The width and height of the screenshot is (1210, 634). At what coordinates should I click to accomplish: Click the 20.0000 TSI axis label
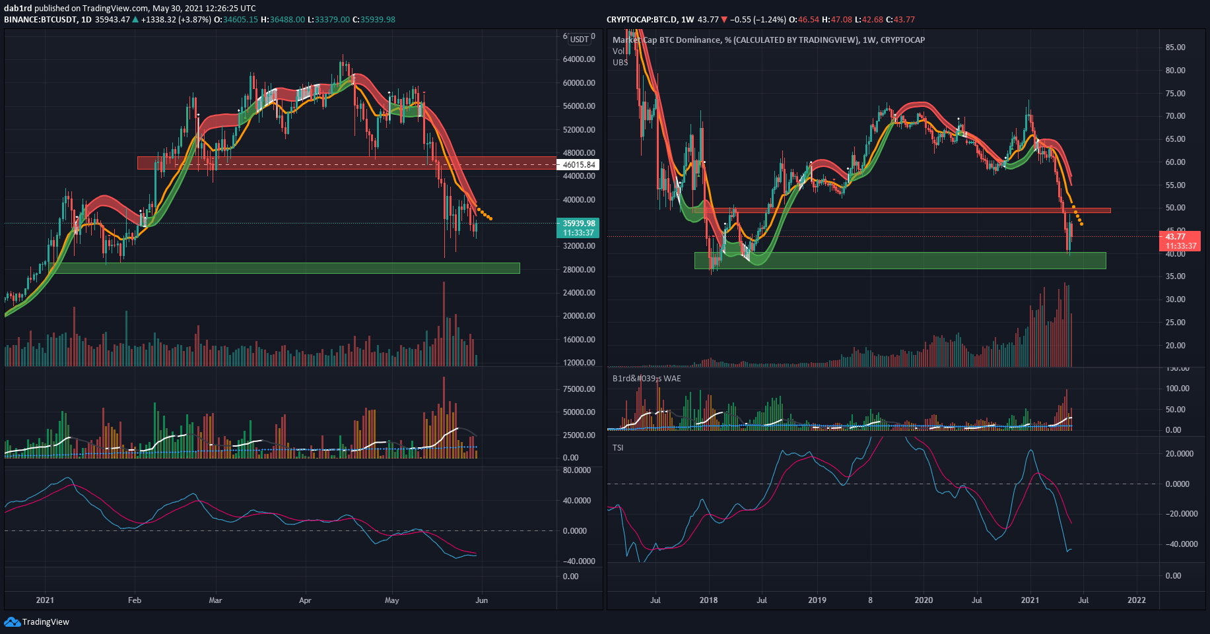pos(1180,454)
